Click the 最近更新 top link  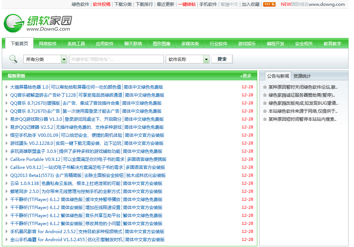[x=165, y=4]
